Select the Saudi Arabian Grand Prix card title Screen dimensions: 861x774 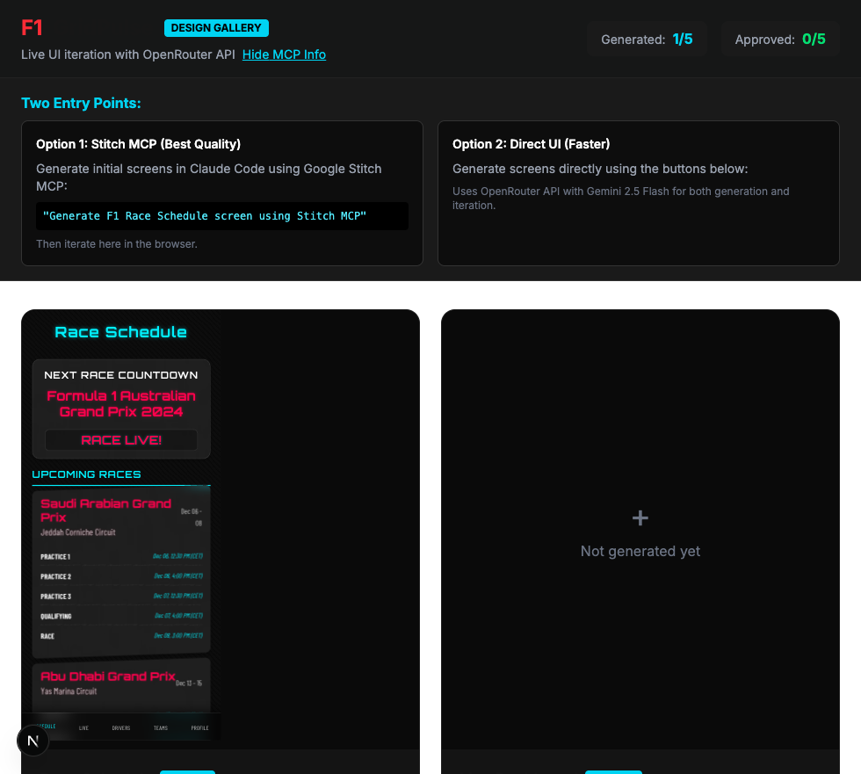[105, 510]
